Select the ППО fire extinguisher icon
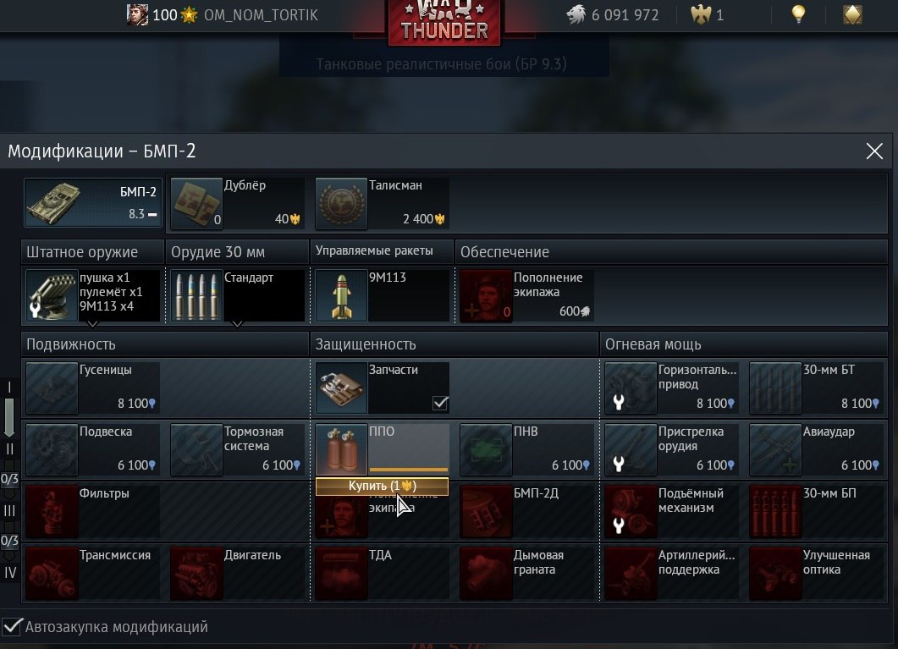898x649 pixels. point(341,449)
